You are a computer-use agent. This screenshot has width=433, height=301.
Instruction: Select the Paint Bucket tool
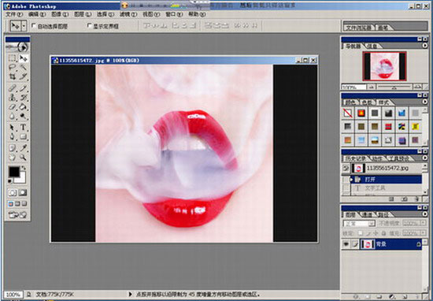coord(23,107)
